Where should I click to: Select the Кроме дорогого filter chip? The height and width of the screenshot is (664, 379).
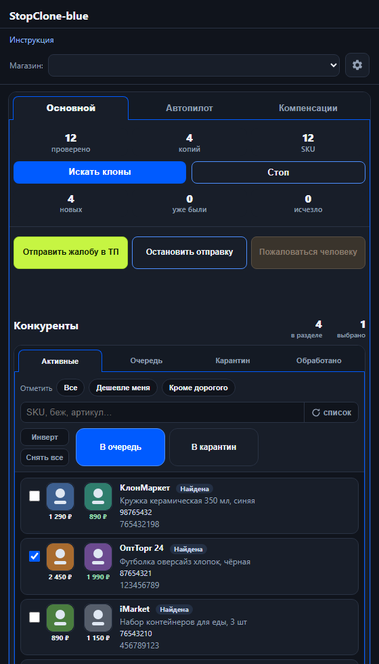tap(198, 388)
